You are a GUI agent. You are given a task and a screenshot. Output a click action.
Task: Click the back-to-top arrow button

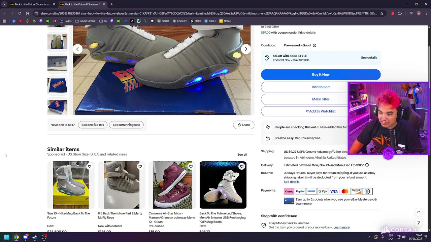(x=419, y=212)
